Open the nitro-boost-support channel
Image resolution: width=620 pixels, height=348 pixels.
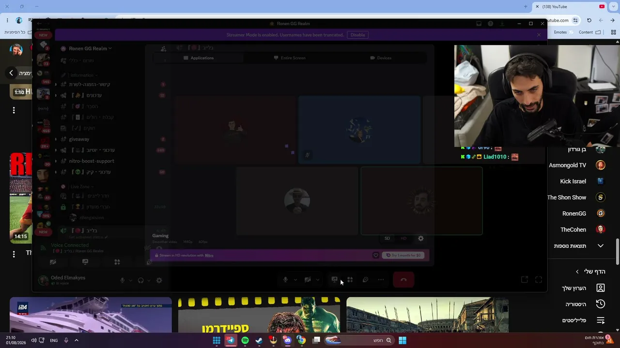92,161
